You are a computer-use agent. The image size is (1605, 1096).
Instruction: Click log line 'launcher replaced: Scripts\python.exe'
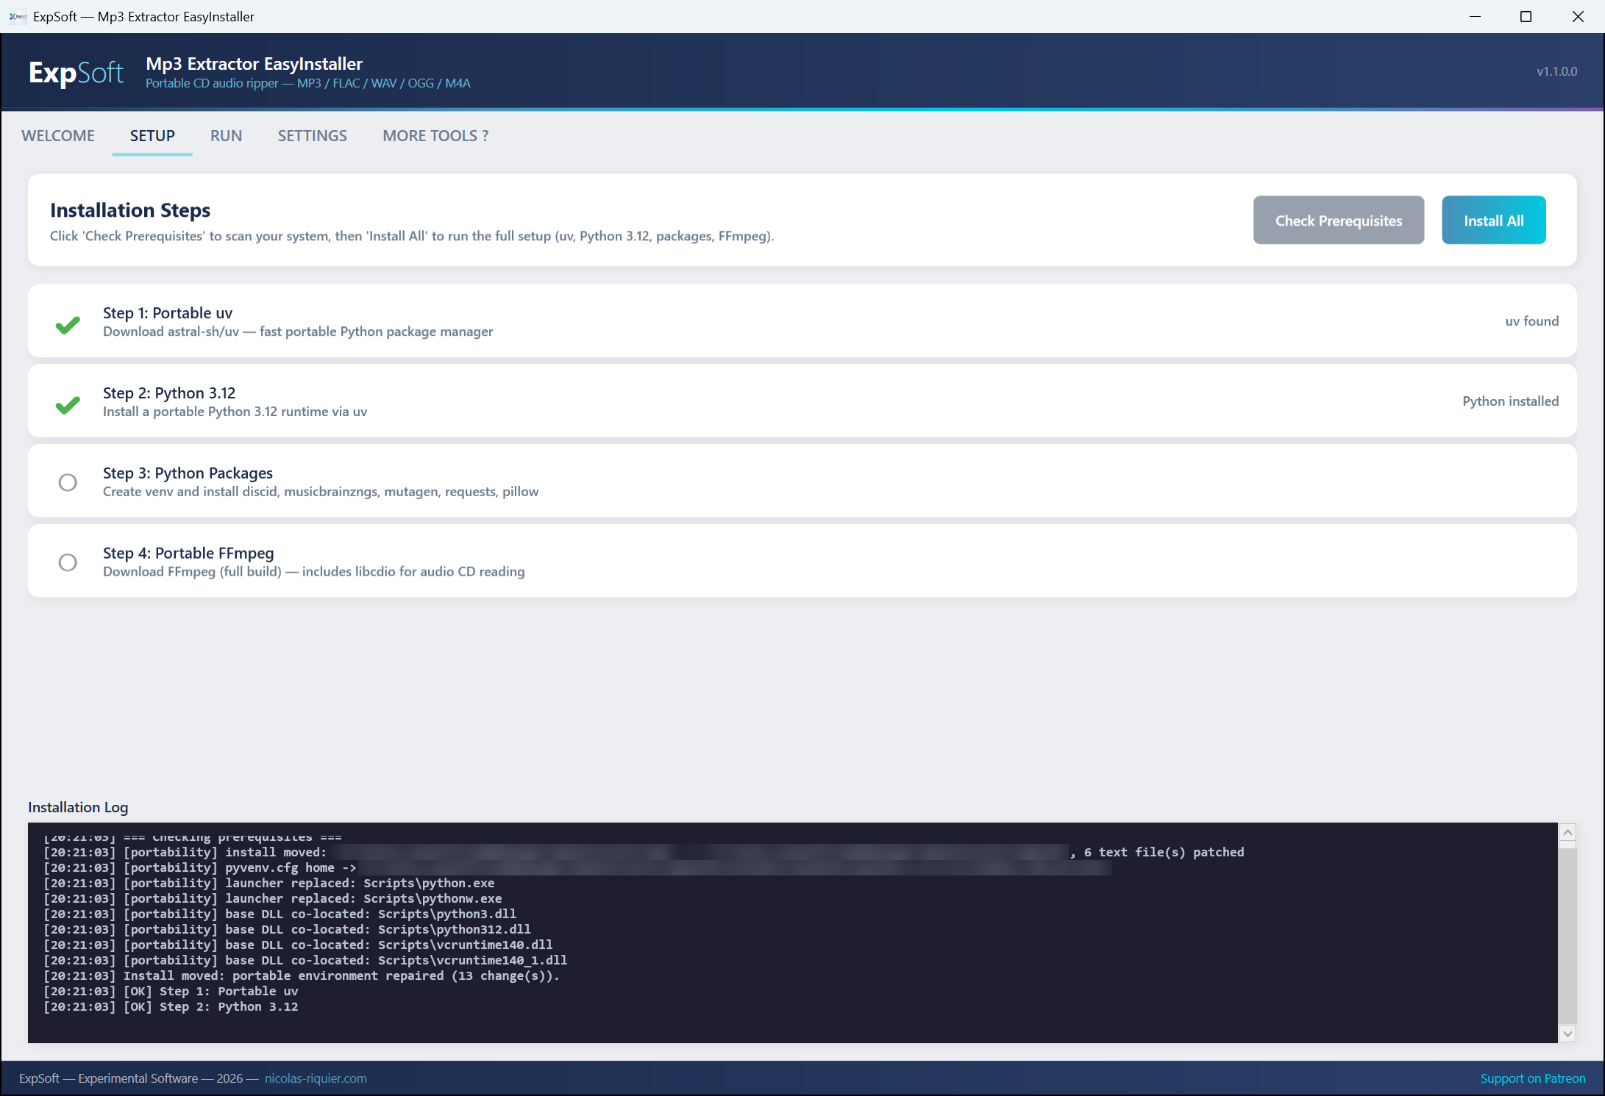tap(268, 884)
